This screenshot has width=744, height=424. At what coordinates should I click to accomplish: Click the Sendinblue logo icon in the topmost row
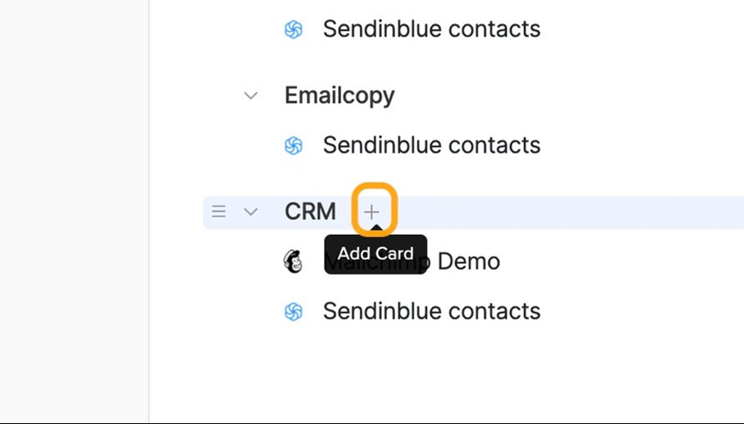click(x=293, y=29)
